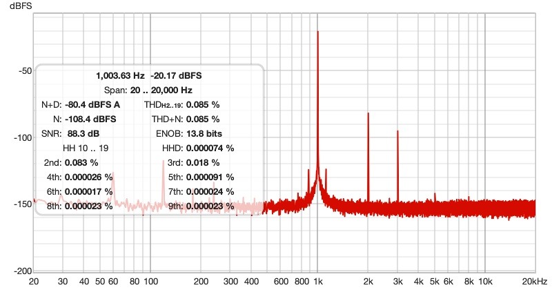Select the 1,003.63 Hz frequency readout
This screenshot has height=290, width=552.
120,76
